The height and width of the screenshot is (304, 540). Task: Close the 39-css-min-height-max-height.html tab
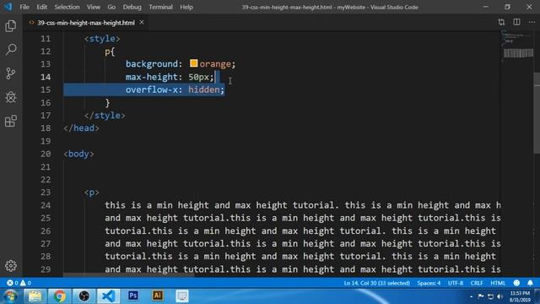coord(142,23)
